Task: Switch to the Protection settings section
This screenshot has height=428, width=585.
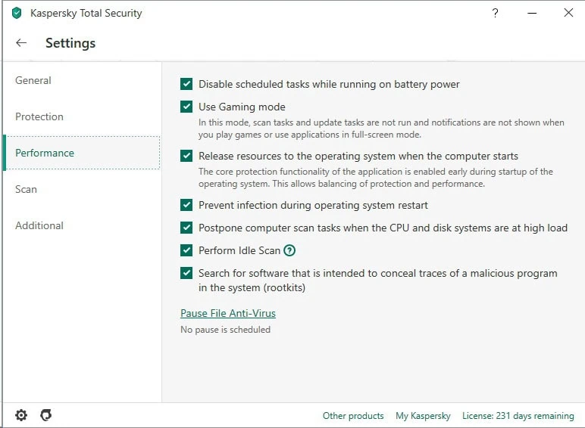Action: [x=39, y=116]
